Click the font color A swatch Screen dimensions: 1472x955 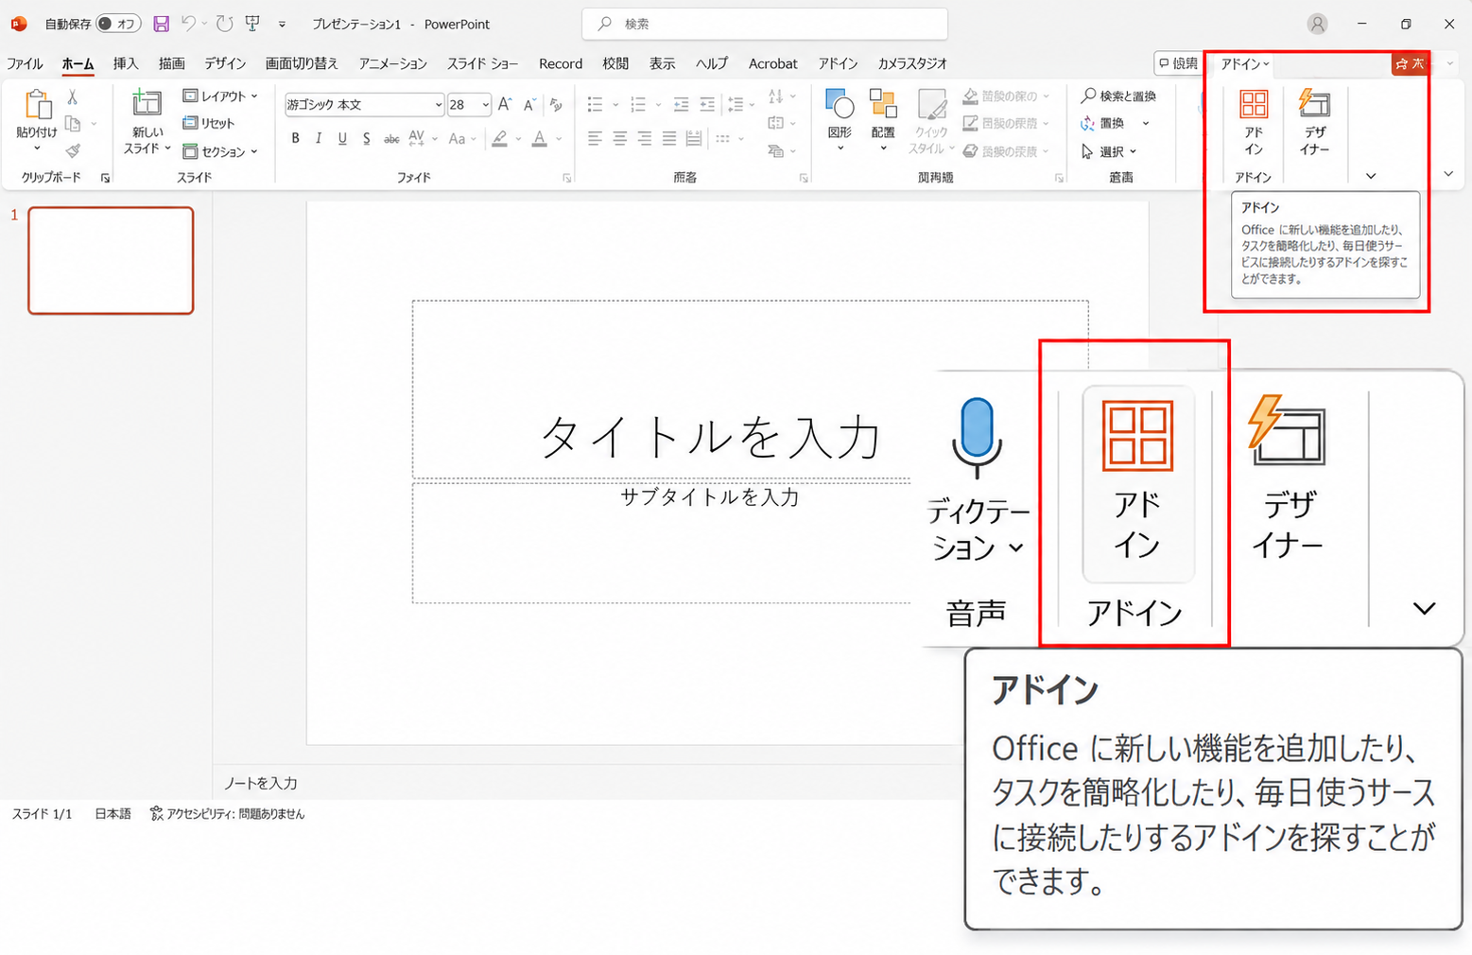pos(539,139)
